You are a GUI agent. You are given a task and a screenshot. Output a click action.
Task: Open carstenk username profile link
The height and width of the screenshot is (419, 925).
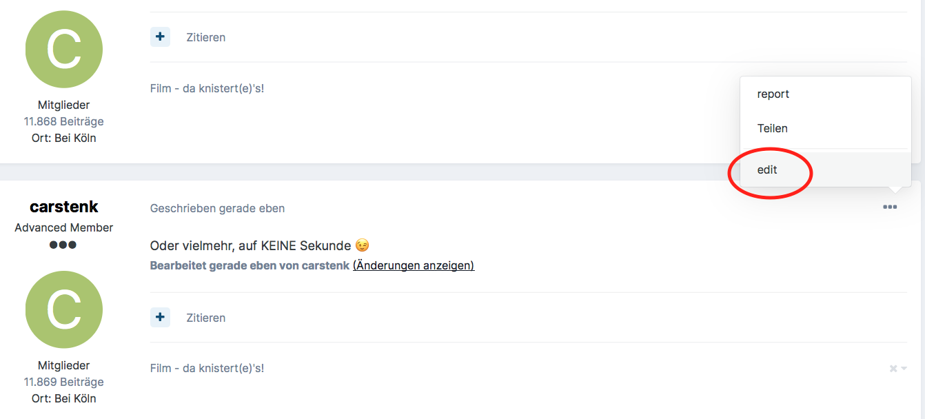[x=64, y=207]
